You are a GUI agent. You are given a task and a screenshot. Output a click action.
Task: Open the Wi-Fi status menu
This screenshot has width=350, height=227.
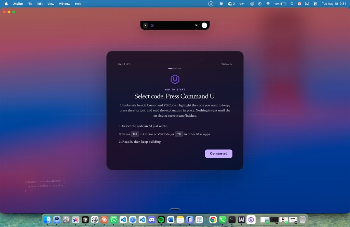click(268, 4)
